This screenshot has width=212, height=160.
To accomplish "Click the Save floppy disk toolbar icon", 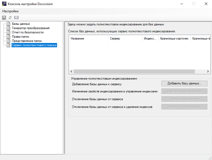I will click(x=4, y=17).
